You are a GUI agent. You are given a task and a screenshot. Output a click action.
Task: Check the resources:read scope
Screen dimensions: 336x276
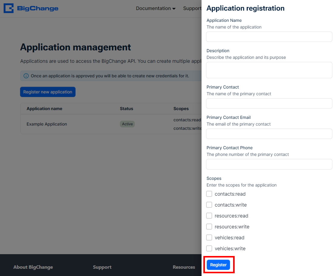(209, 216)
